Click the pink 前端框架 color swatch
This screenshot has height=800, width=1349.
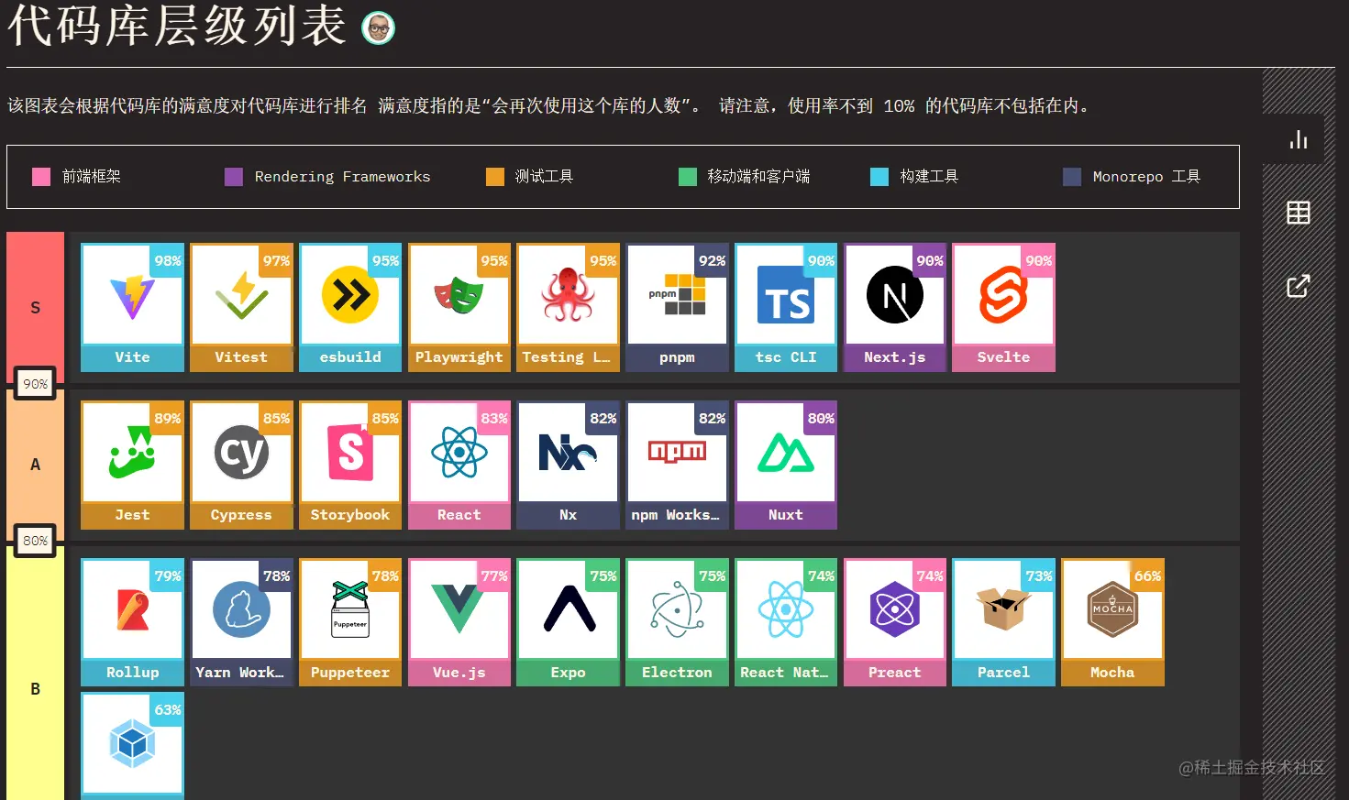tap(41, 177)
